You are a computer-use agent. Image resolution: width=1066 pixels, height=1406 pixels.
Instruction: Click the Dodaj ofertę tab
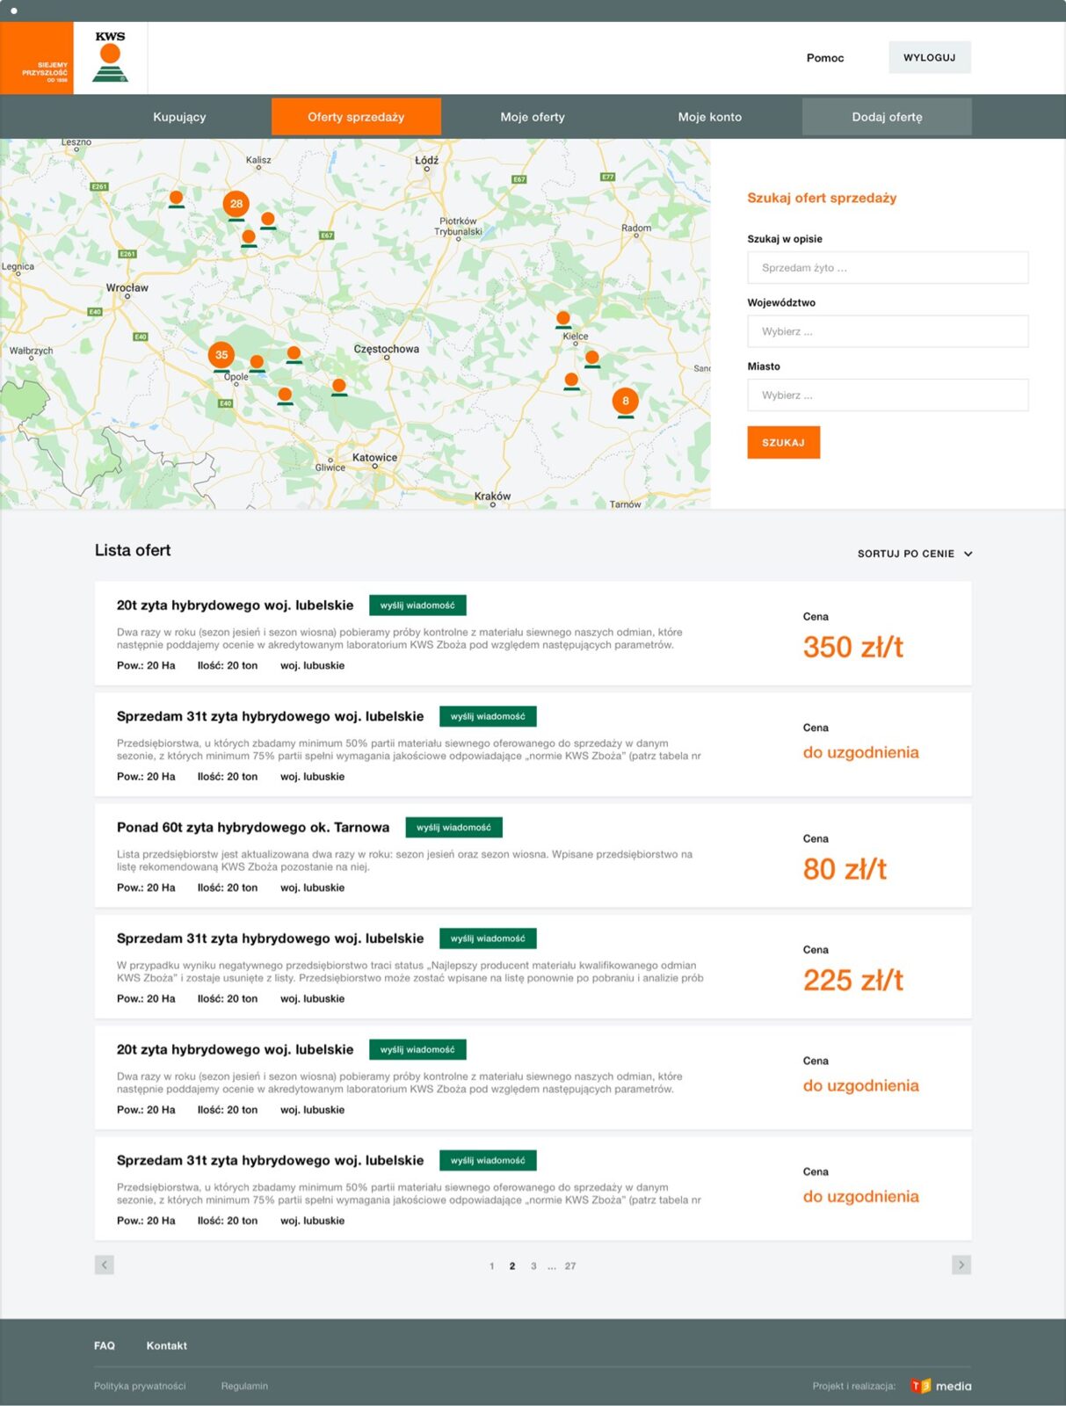[887, 117]
